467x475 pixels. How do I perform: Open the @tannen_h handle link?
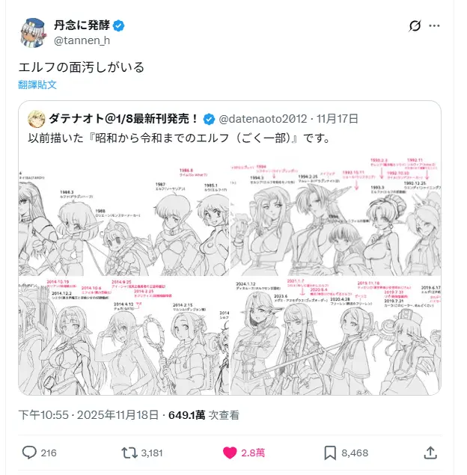tap(82, 40)
